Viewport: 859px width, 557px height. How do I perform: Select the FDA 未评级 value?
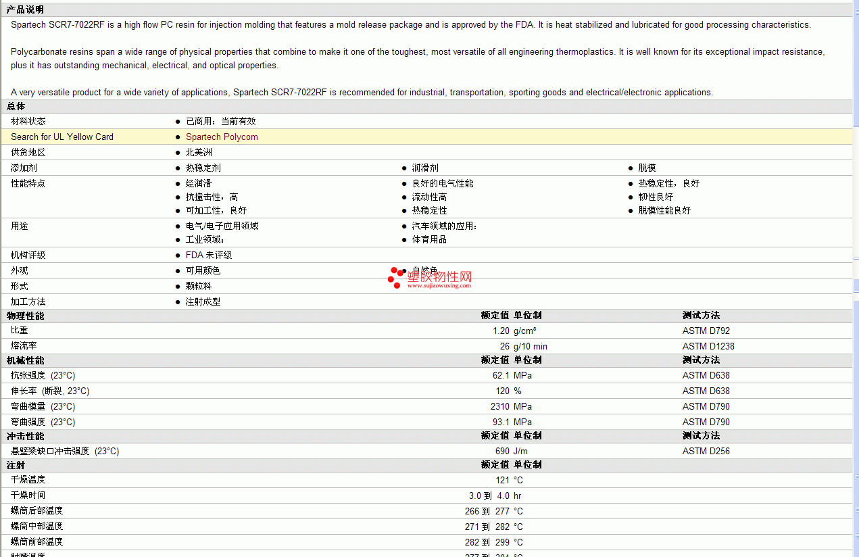coord(209,255)
